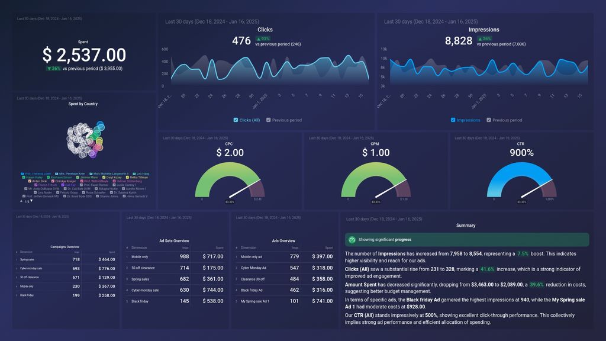Sort Ads Overview by Spent column header
The image size is (606, 341).
pyautogui.click(x=329, y=247)
